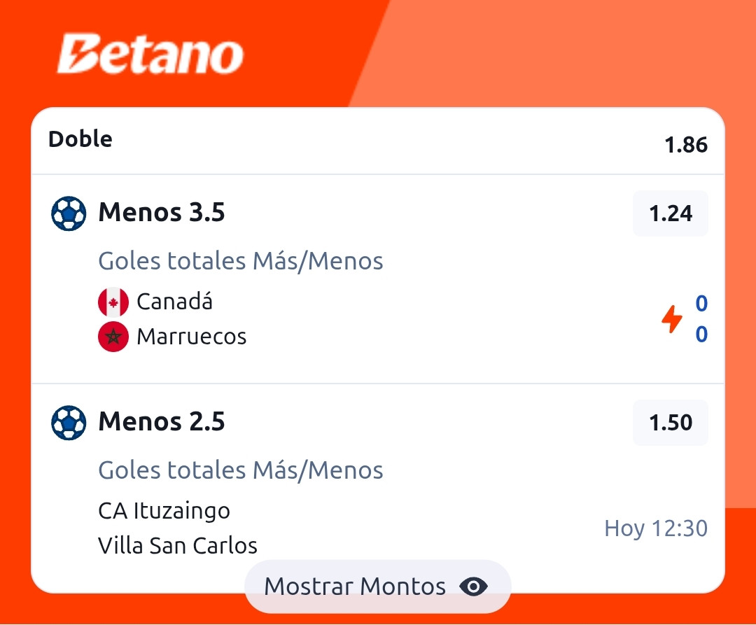
Task: Click the Doble bet type label
Action: coord(80,139)
